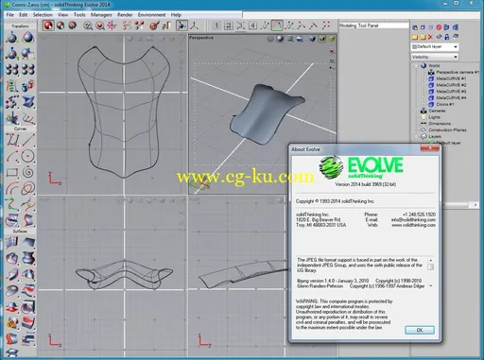Viewport: 484px width, 360px height.
Task: Expand the MetaCURVE #1 tree node
Action: click(x=423, y=78)
